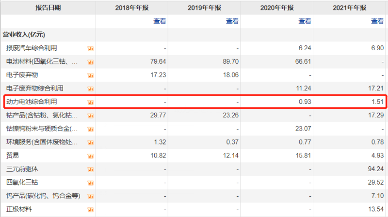Image resolution: width=388 pixels, height=217 pixels.
Task: Open chart icon for 三元前驱体 row
Action: [90, 169]
